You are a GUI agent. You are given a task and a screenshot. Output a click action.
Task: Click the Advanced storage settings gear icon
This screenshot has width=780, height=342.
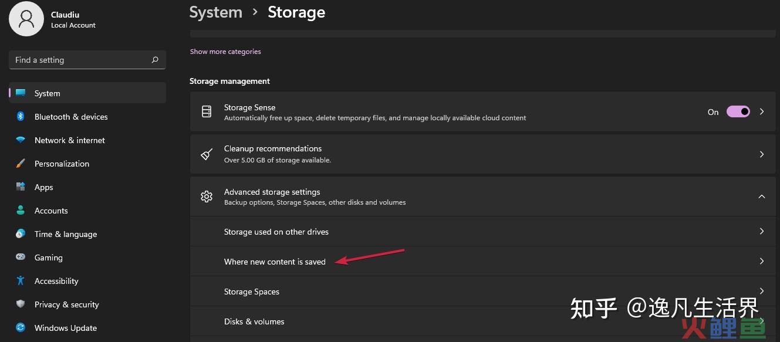(207, 197)
